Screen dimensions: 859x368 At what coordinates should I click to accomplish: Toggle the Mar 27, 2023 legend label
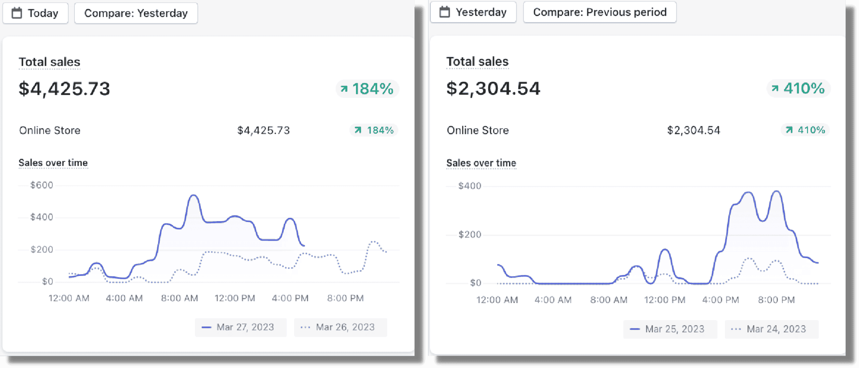pos(245,327)
